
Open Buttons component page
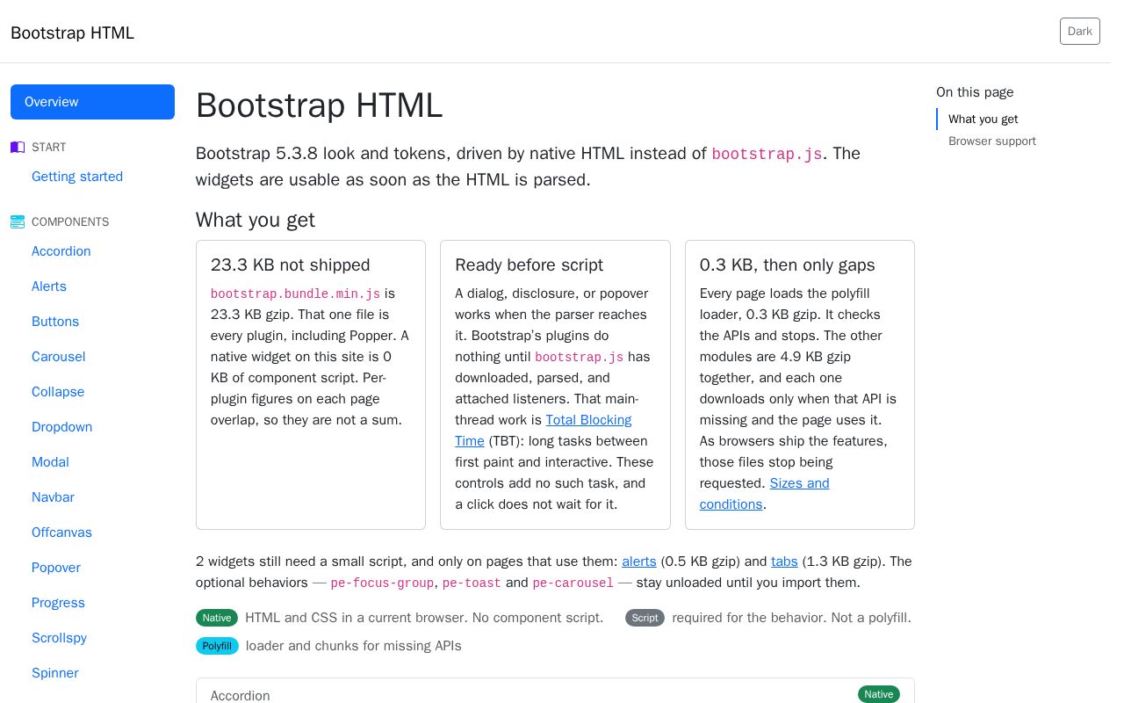point(55,322)
